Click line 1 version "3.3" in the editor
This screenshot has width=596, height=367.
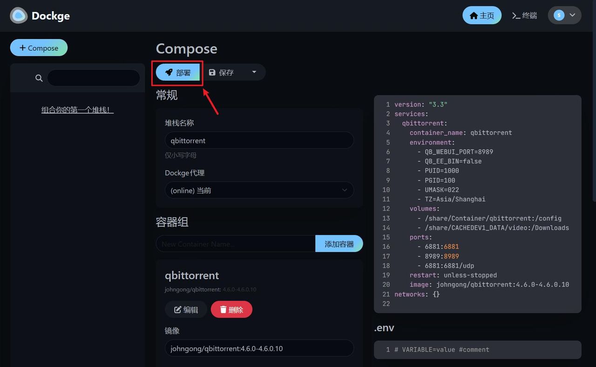coord(421,104)
